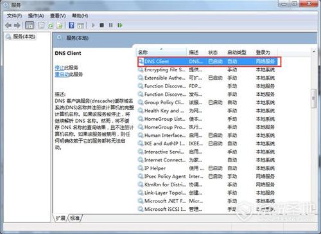Open Help with the blue question icon
The height and width of the screenshot is (234, 321).
pyautogui.click(x=71, y=25)
